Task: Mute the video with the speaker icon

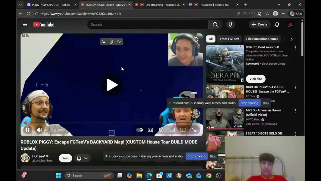Action: pyautogui.click(x=40, y=130)
